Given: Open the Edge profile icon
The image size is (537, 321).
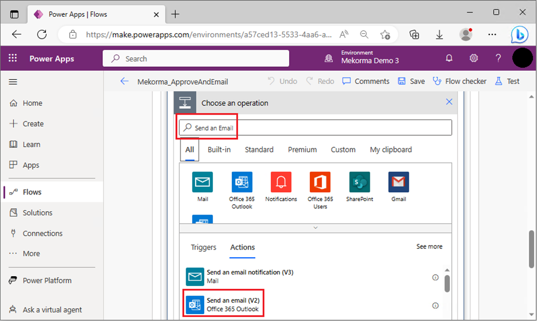Looking at the screenshot, I should tap(466, 35).
